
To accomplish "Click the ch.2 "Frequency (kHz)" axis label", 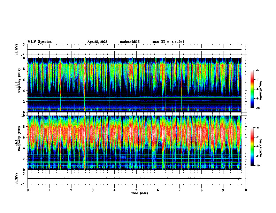I will [x=20, y=138].
